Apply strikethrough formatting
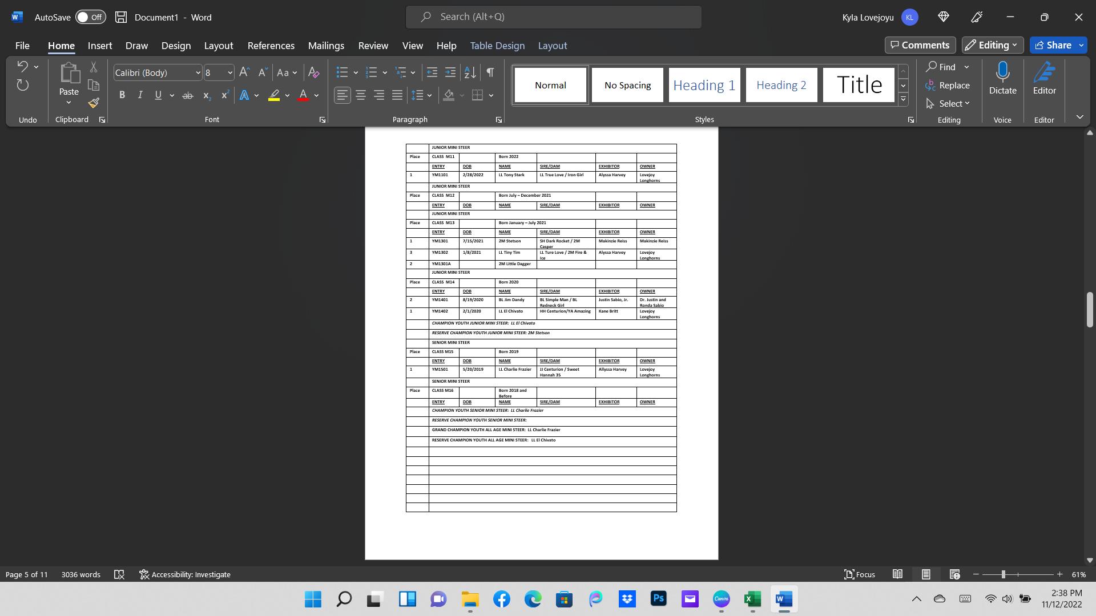 (x=187, y=95)
